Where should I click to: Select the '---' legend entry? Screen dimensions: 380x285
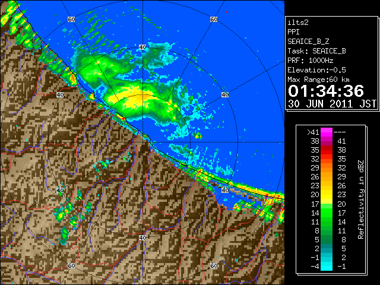[340, 132]
